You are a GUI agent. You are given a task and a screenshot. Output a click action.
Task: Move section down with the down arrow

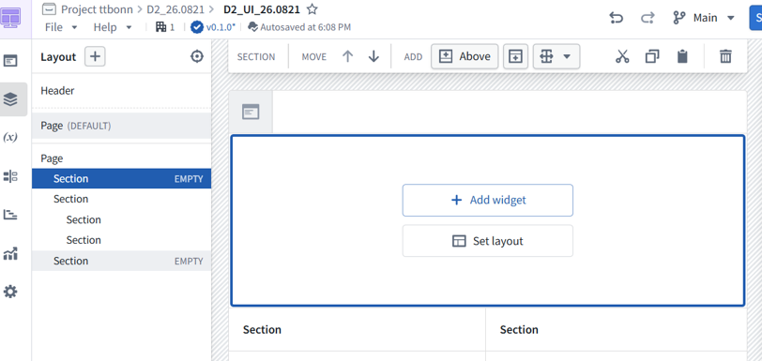373,57
